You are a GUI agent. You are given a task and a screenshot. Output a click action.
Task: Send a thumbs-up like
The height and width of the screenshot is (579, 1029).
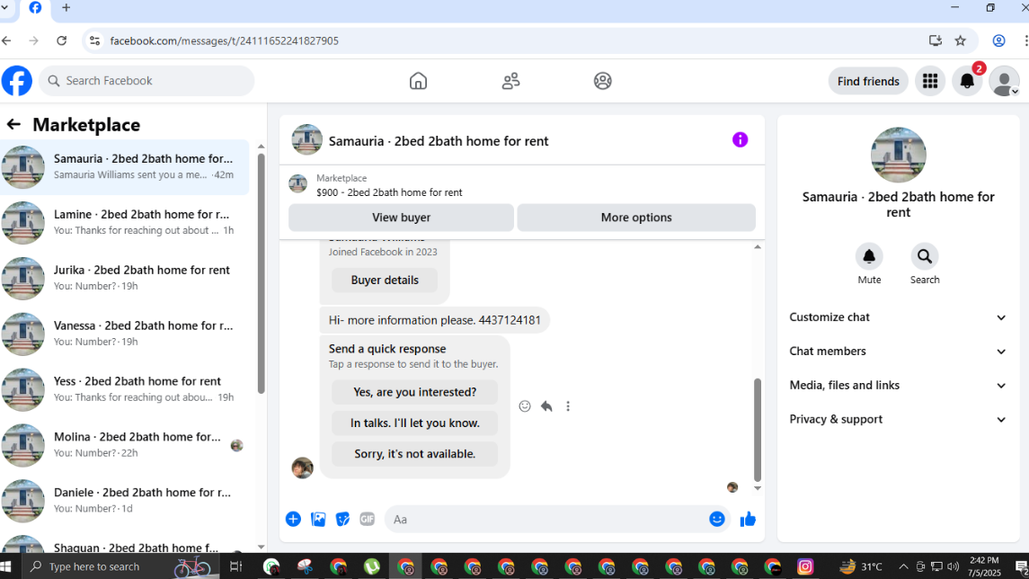click(748, 520)
